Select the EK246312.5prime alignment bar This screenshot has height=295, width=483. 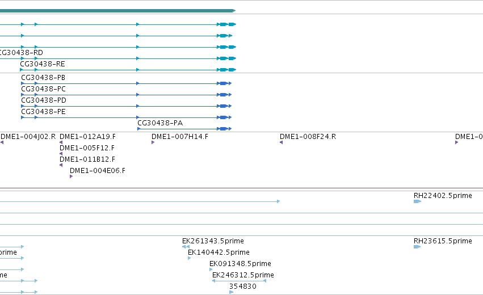tap(239, 281)
